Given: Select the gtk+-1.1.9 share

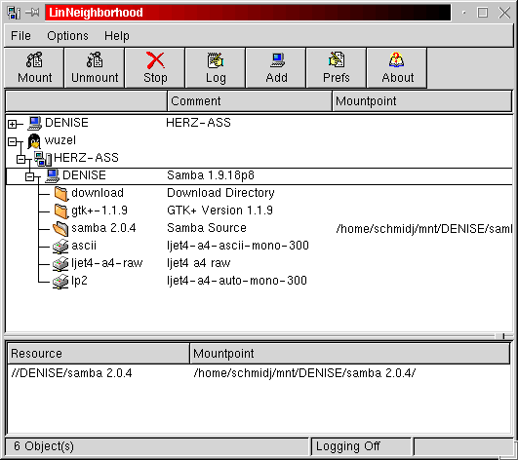Looking at the screenshot, I should (x=100, y=211).
